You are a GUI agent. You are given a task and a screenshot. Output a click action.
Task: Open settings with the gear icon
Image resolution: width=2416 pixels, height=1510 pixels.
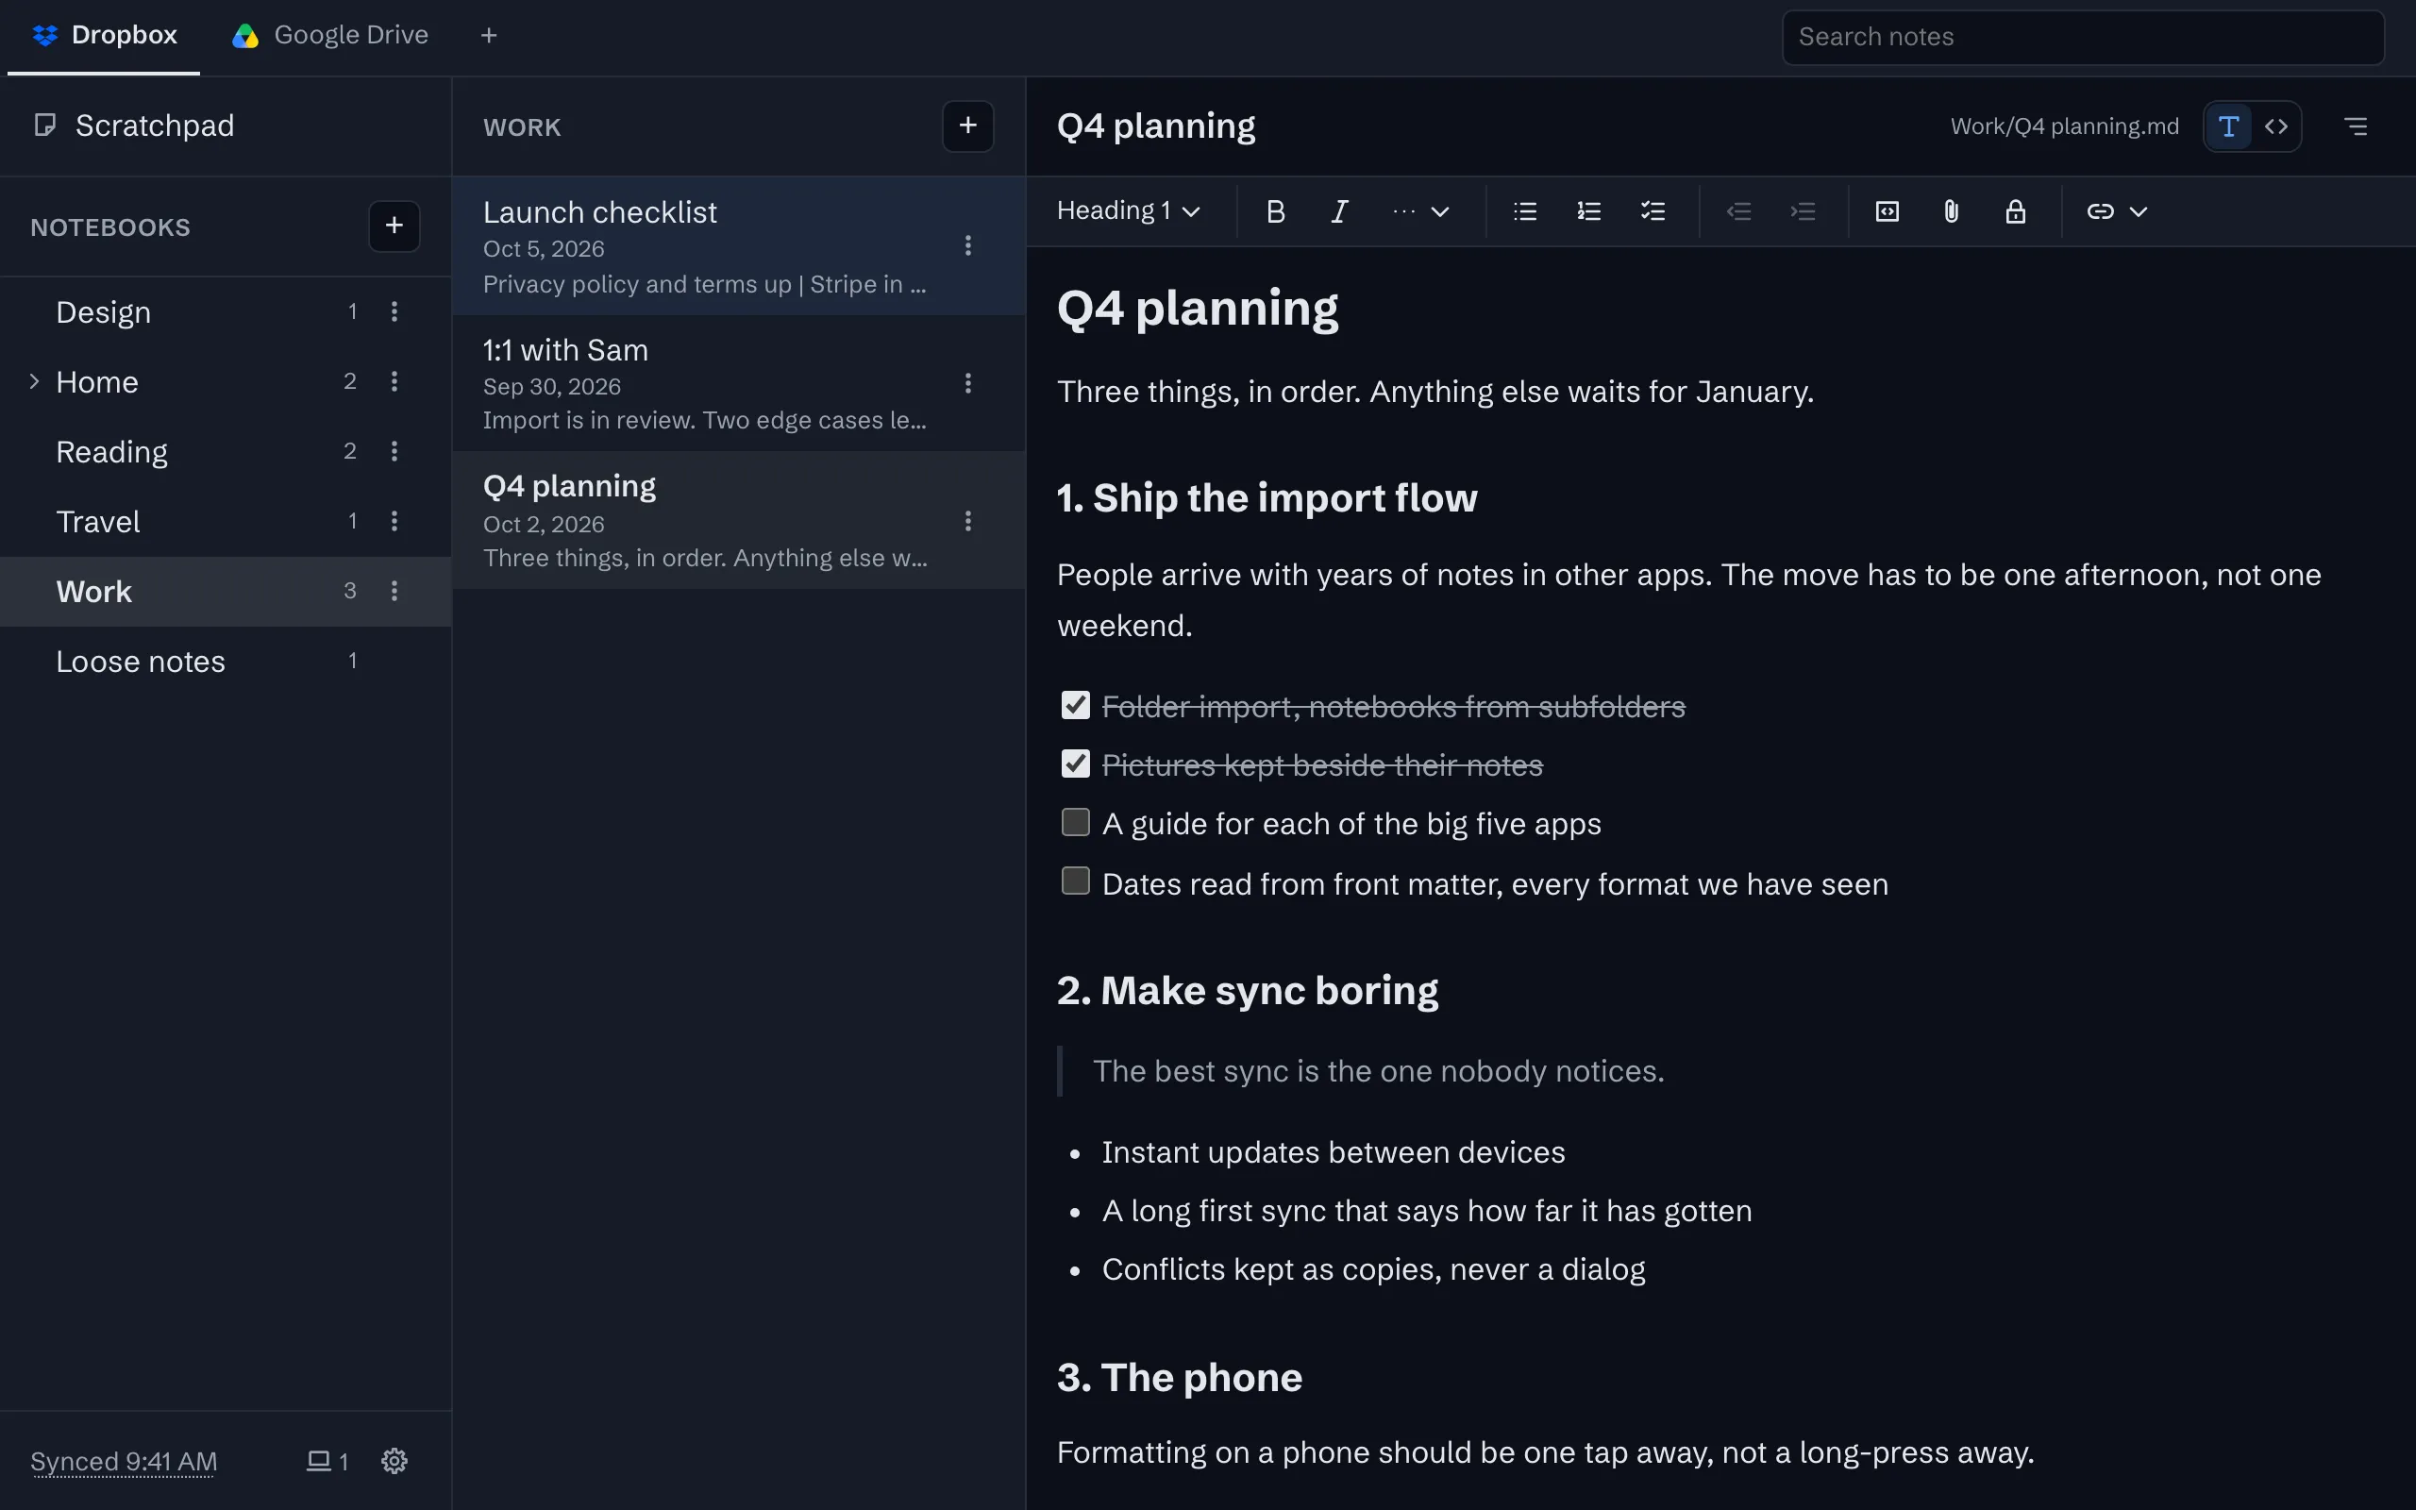[x=394, y=1461]
